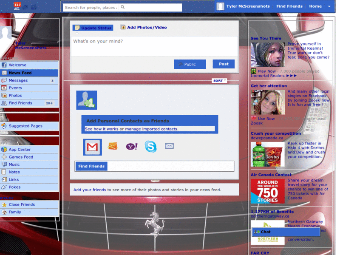340x255 pixels.
Task: Open the Air Canada Contest ad title
Action: [271, 175]
